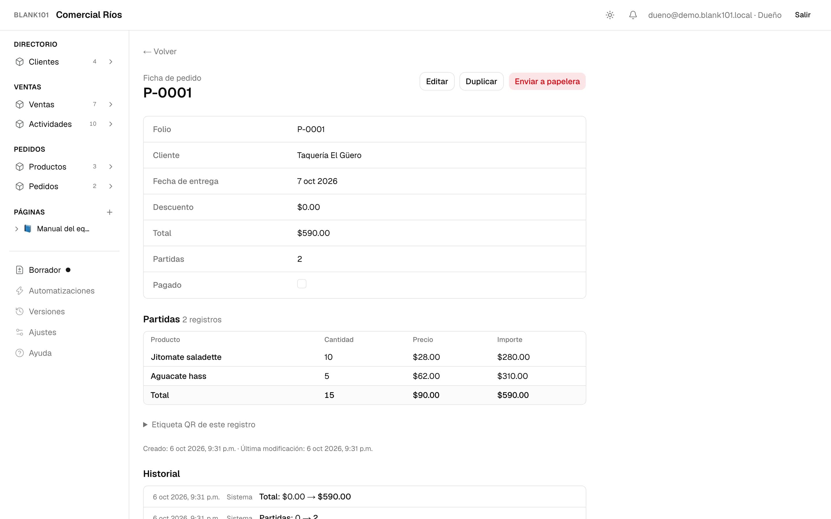This screenshot has width=831, height=519.
Task: Click the Actividades cube icon
Action: [20, 124]
